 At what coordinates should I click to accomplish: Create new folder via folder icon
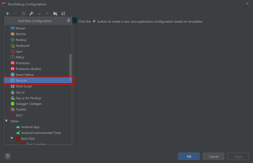[55, 14]
